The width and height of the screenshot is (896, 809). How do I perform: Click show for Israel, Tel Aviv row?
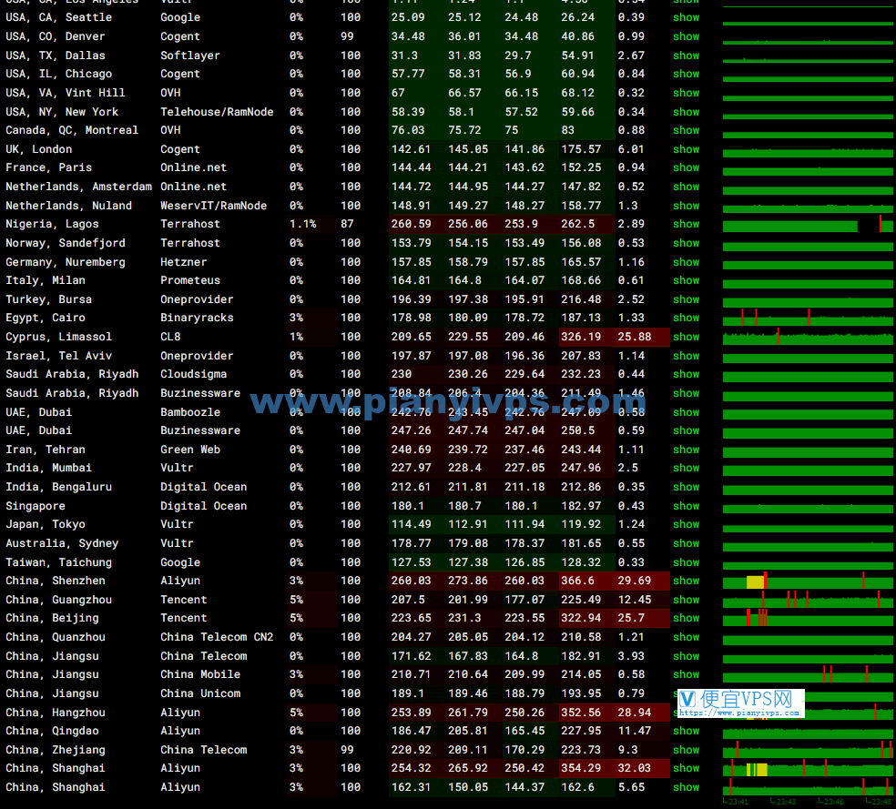coord(686,356)
